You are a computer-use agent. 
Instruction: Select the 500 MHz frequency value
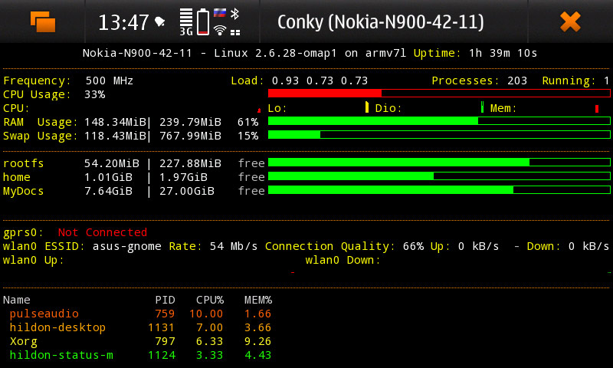pos(109,80)
